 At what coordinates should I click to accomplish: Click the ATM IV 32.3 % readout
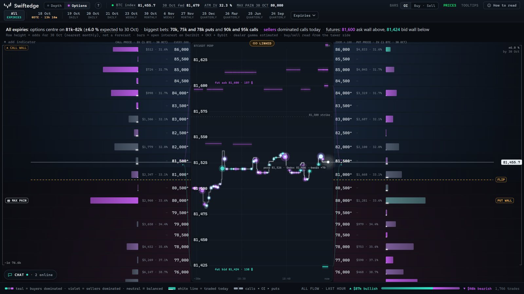218,6
